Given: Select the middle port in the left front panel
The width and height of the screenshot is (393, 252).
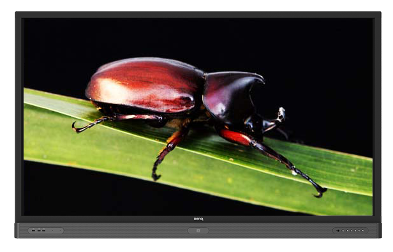Looking at the screenshot, I should [x=39, y=231].
